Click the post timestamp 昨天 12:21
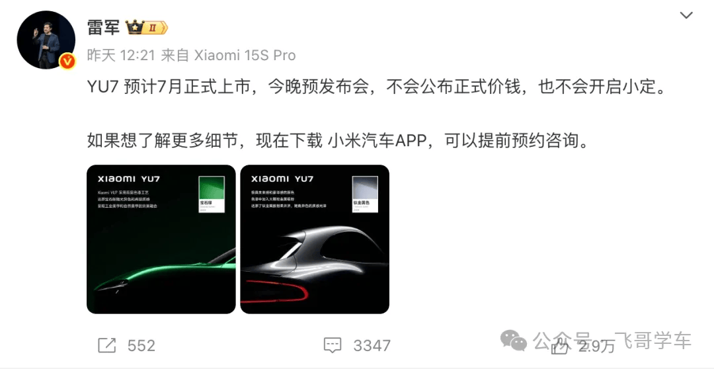Viewport: 714px width, 369px height. (x=121, y=56)
